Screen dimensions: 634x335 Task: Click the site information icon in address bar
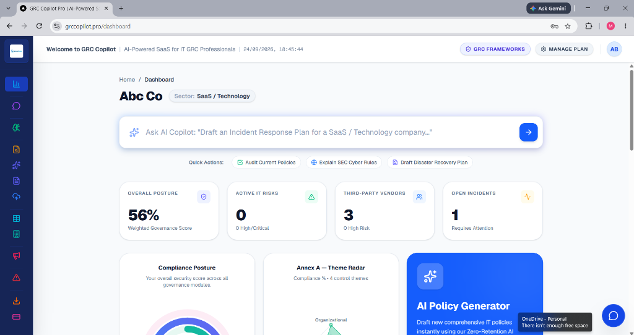[x=57, y=26]
